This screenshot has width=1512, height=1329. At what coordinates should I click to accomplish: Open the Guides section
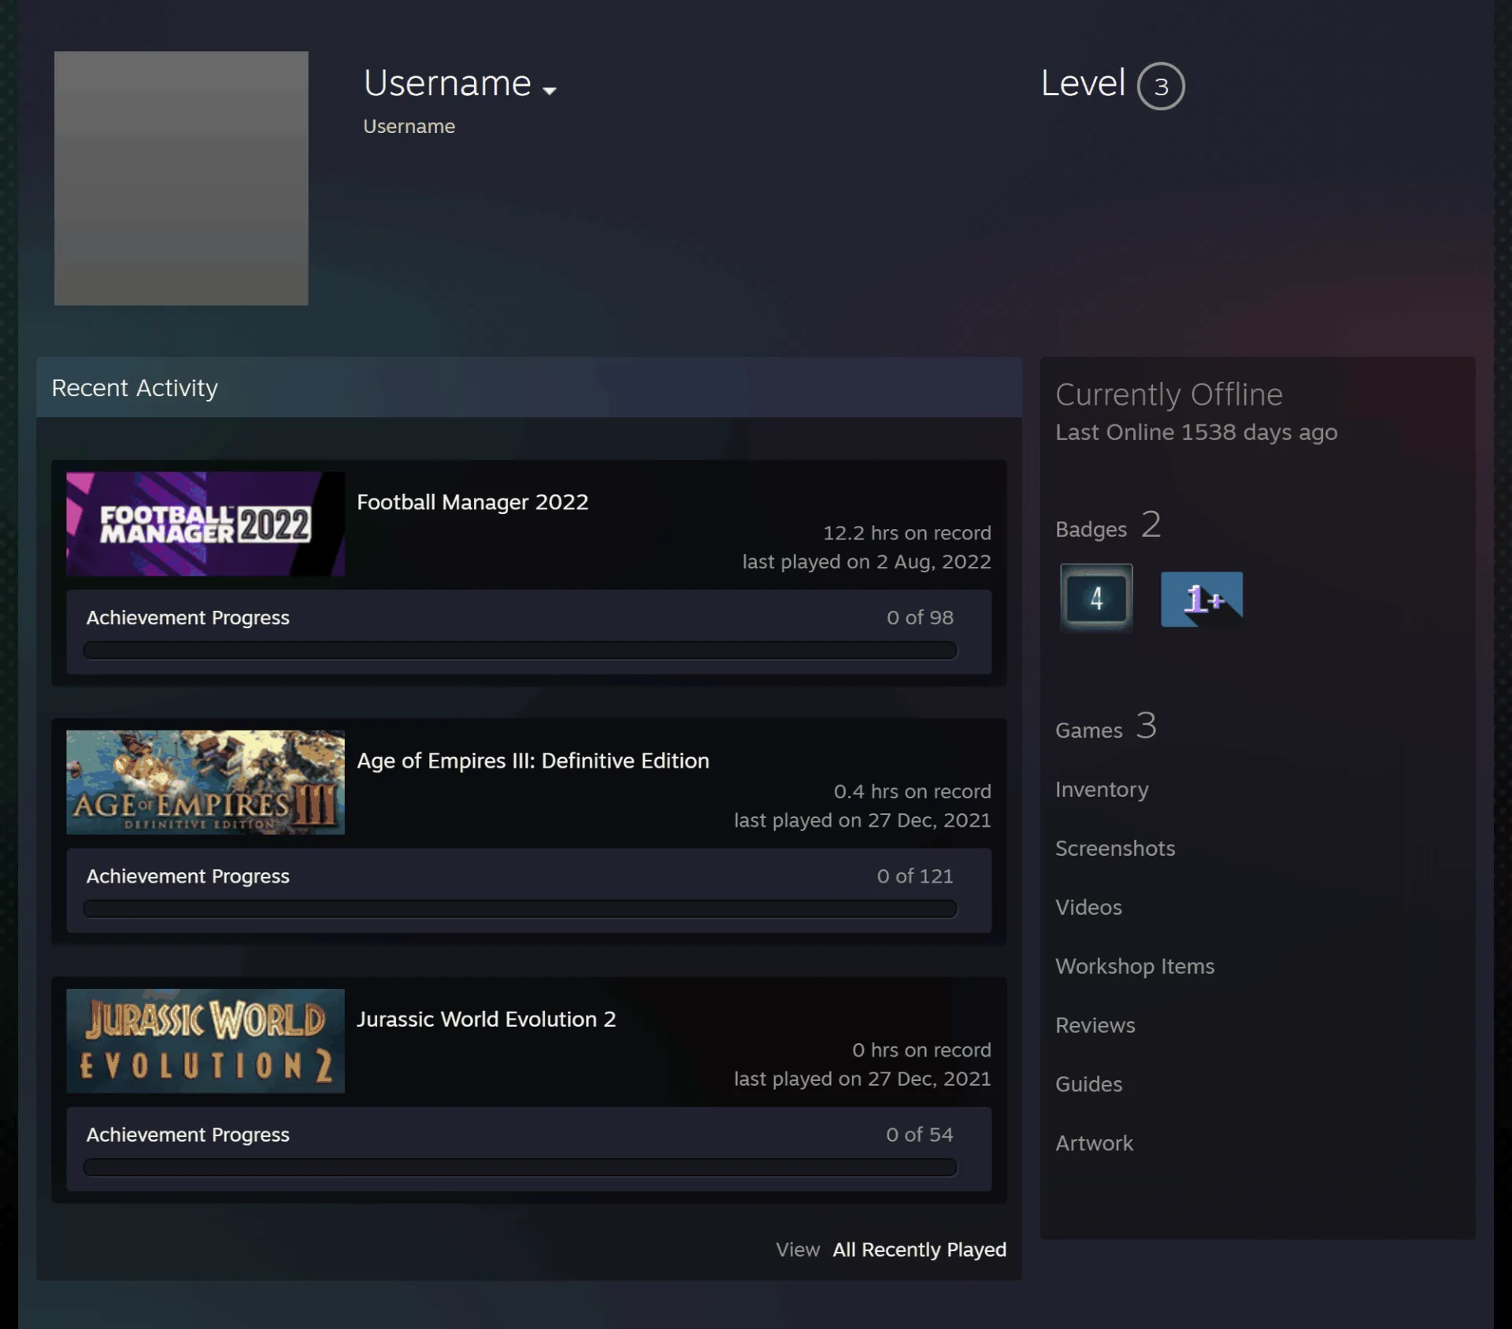(x=1089, y=1084)
